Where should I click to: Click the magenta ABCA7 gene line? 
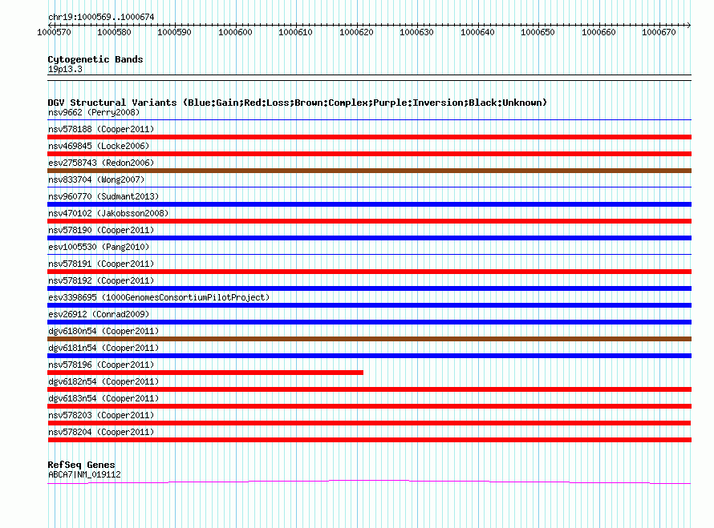click(x=369, y=482)
